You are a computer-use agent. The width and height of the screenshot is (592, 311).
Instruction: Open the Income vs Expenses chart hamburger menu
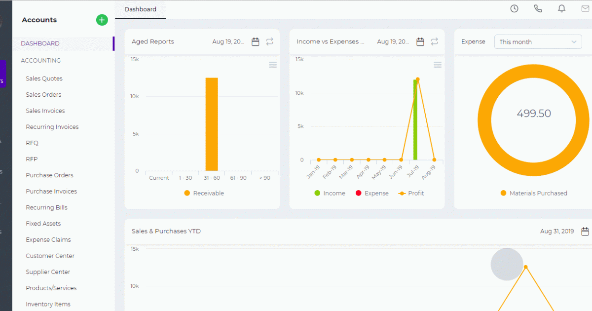click(438, 65)
